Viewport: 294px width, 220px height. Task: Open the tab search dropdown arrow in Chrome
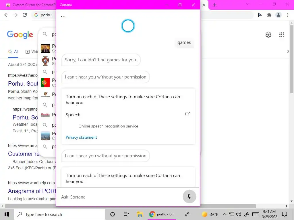pyautogui.click(x=248, y=4)
